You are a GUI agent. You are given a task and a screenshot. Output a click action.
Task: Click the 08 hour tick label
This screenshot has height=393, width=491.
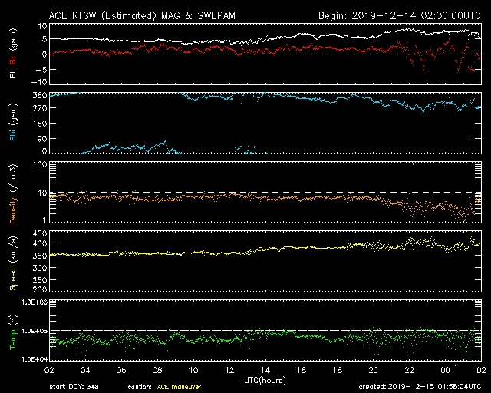click(157, 371)
